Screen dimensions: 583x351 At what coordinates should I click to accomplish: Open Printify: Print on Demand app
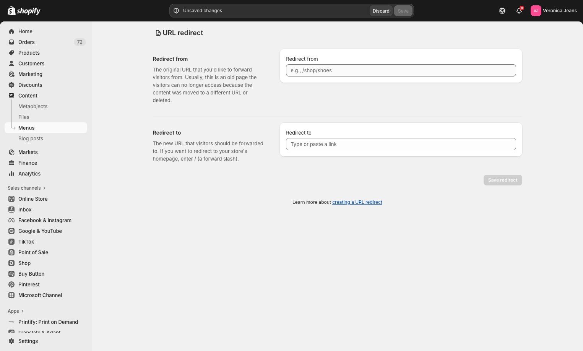click(x=48, y=322)
